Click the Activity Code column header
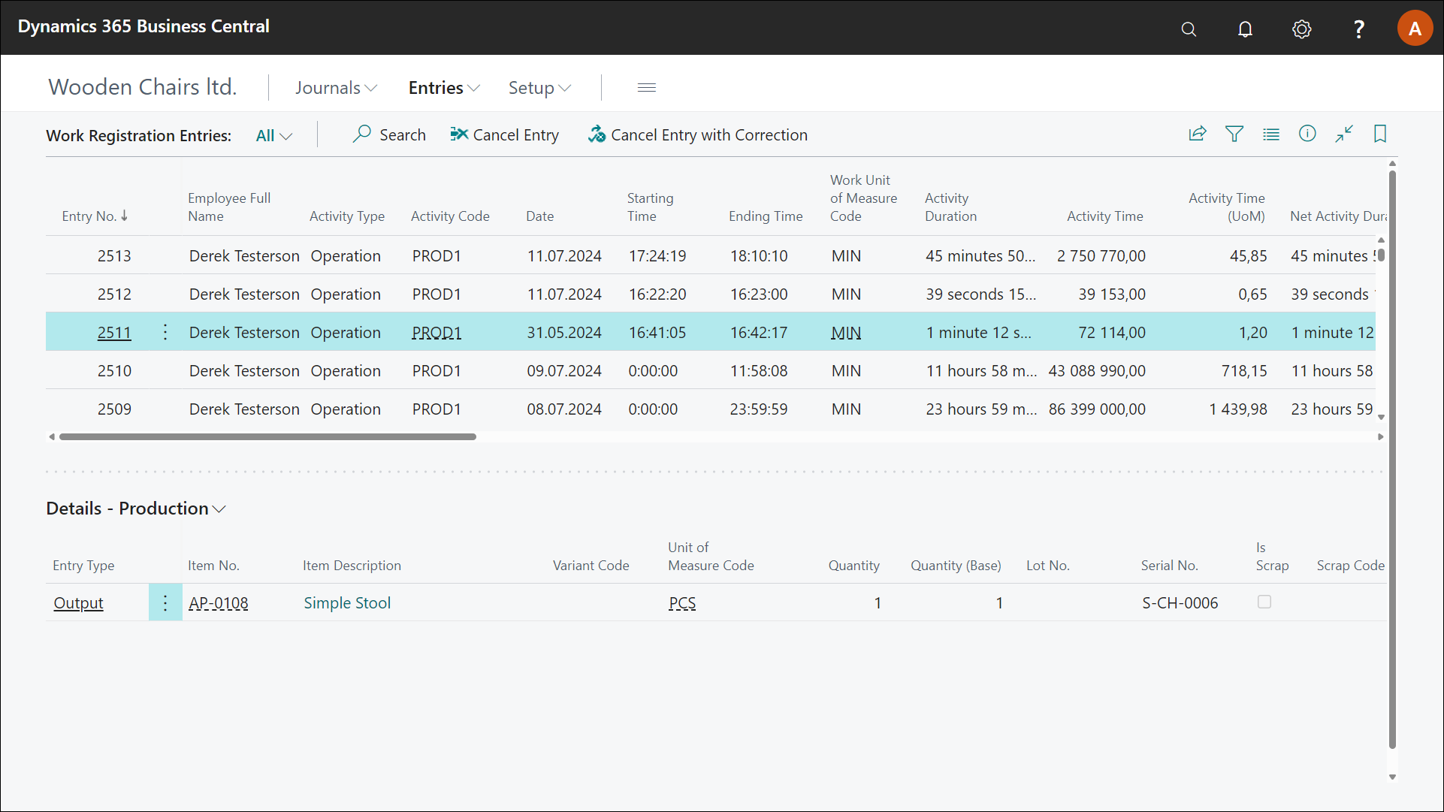The image size is (1444, 812). click(450, 216)
